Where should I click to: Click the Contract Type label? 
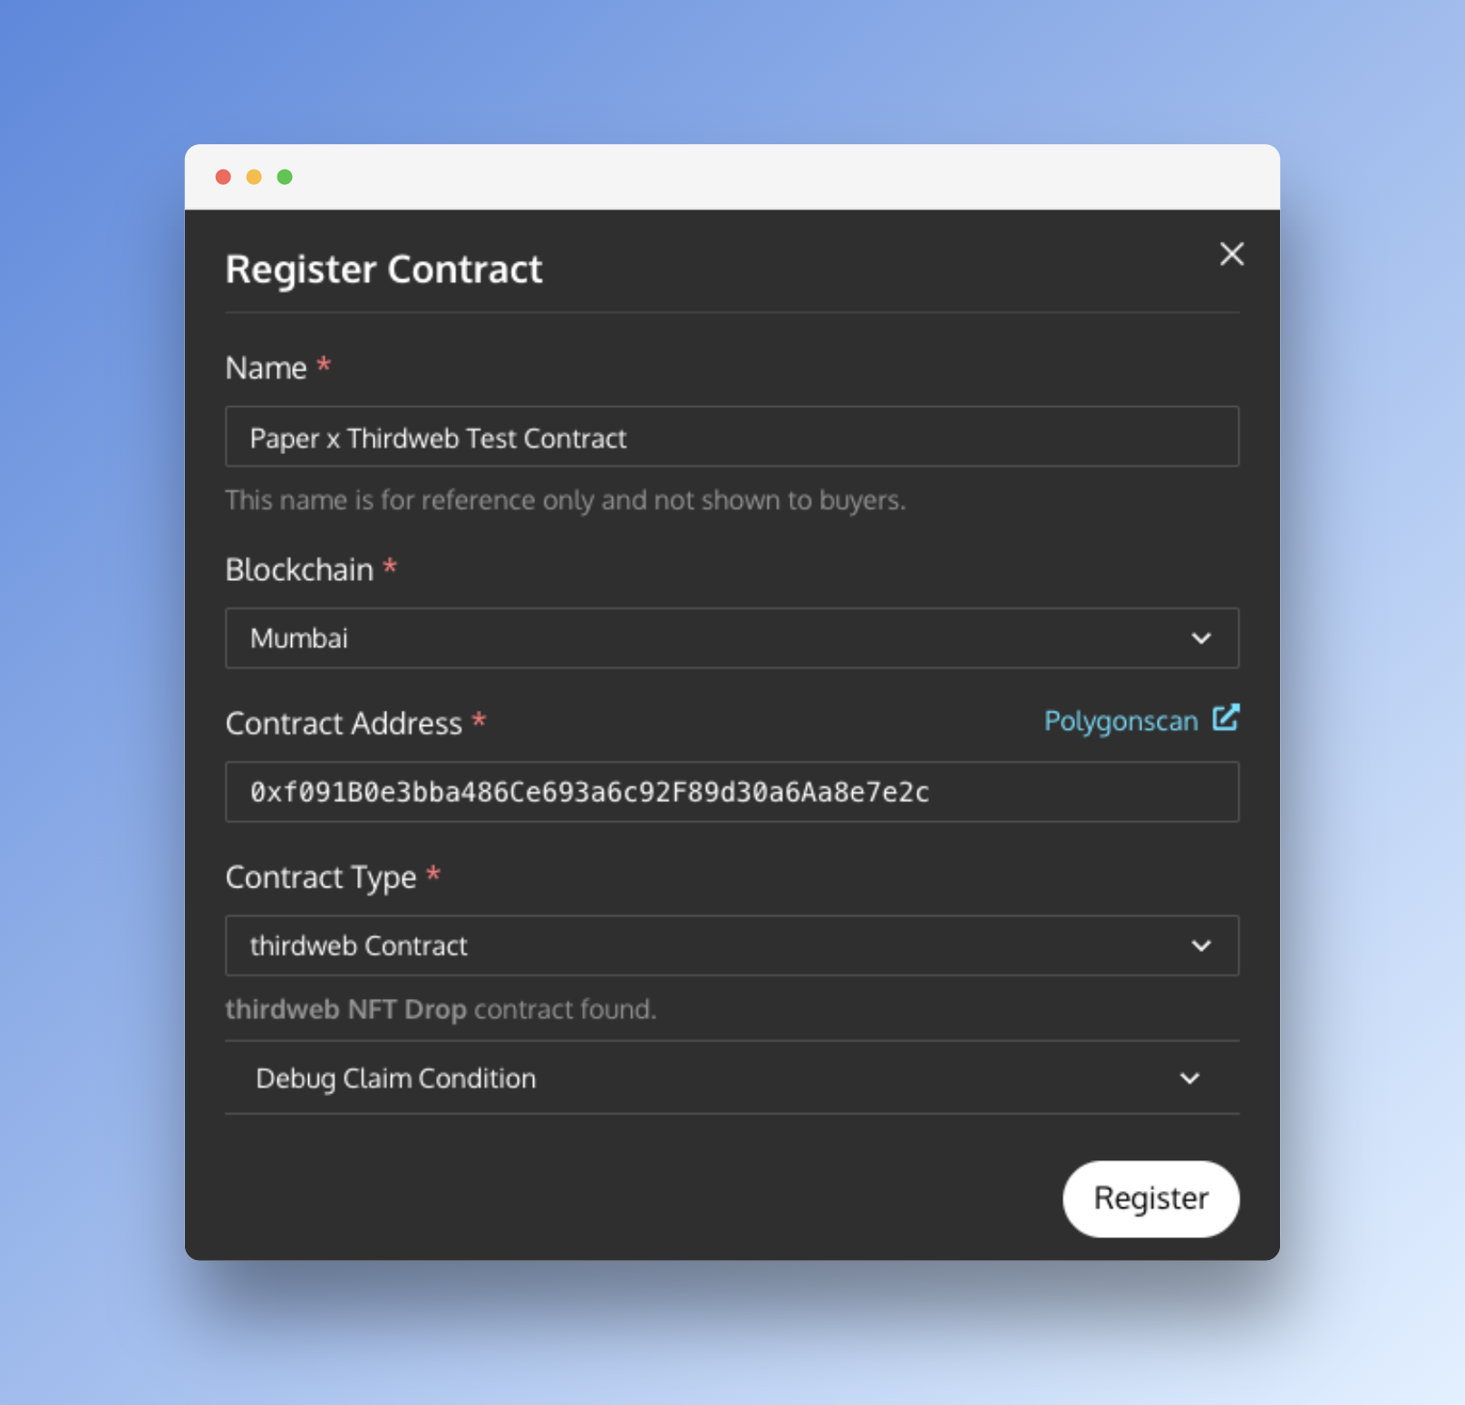point(321,877)
